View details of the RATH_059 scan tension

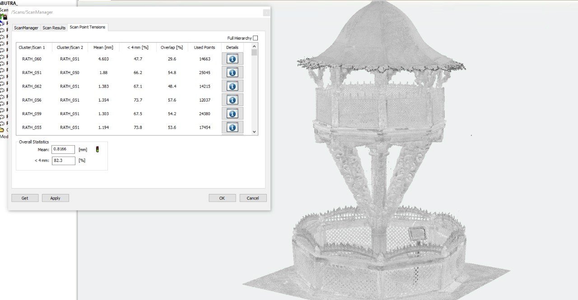[232, 114]
